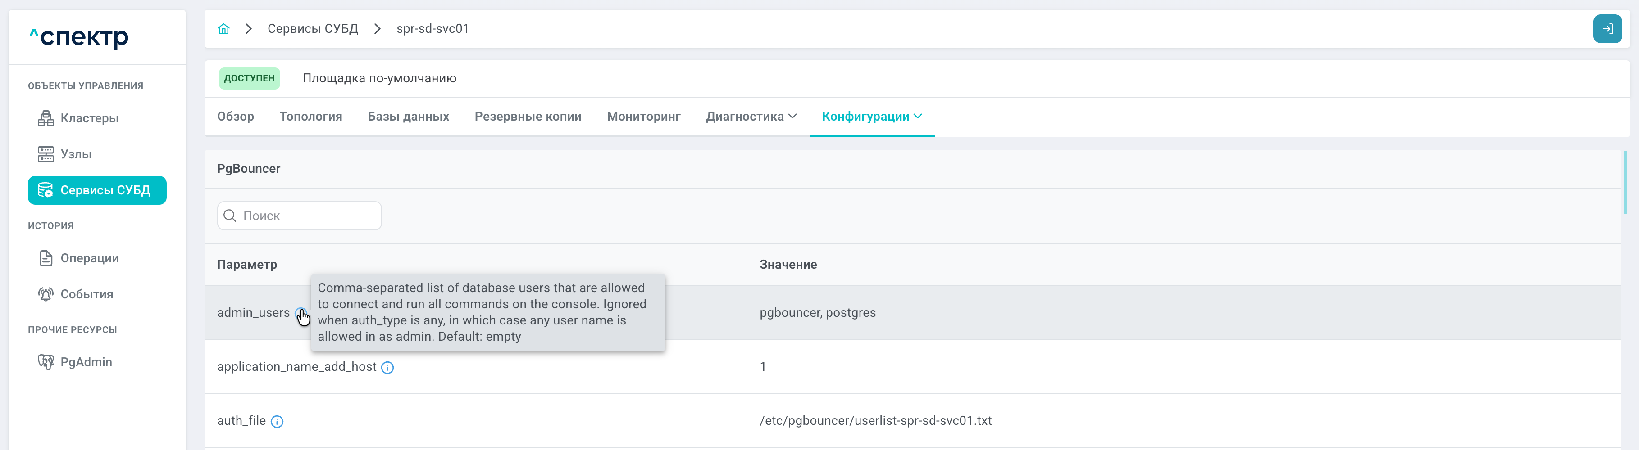Click the Операции document icon
This screenshot has width=1639, height=450.
(46, 258)
